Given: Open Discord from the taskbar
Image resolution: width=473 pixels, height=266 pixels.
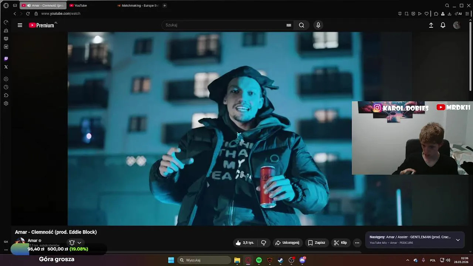Looking at the screenshot, I should coord(302,260).
